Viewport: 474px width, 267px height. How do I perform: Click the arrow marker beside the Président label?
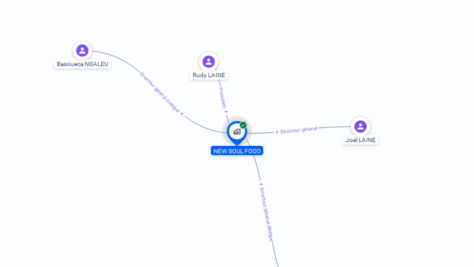[x=226, y=112]
